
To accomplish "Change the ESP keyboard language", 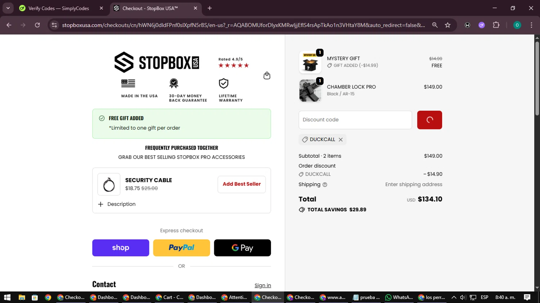I will point(485,297).
